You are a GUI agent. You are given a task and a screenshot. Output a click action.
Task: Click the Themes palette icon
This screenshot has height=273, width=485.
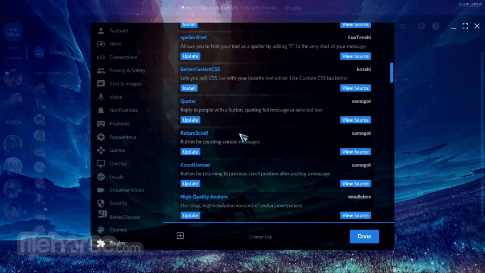point(101,230)
